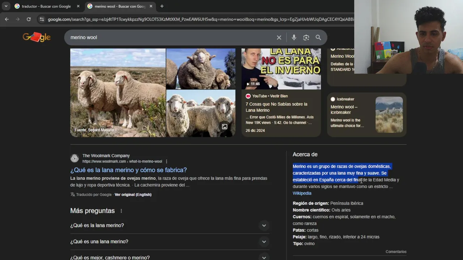
Task: Open search by image lens icon
Action: pyautogui.click(x=306, y=38)
